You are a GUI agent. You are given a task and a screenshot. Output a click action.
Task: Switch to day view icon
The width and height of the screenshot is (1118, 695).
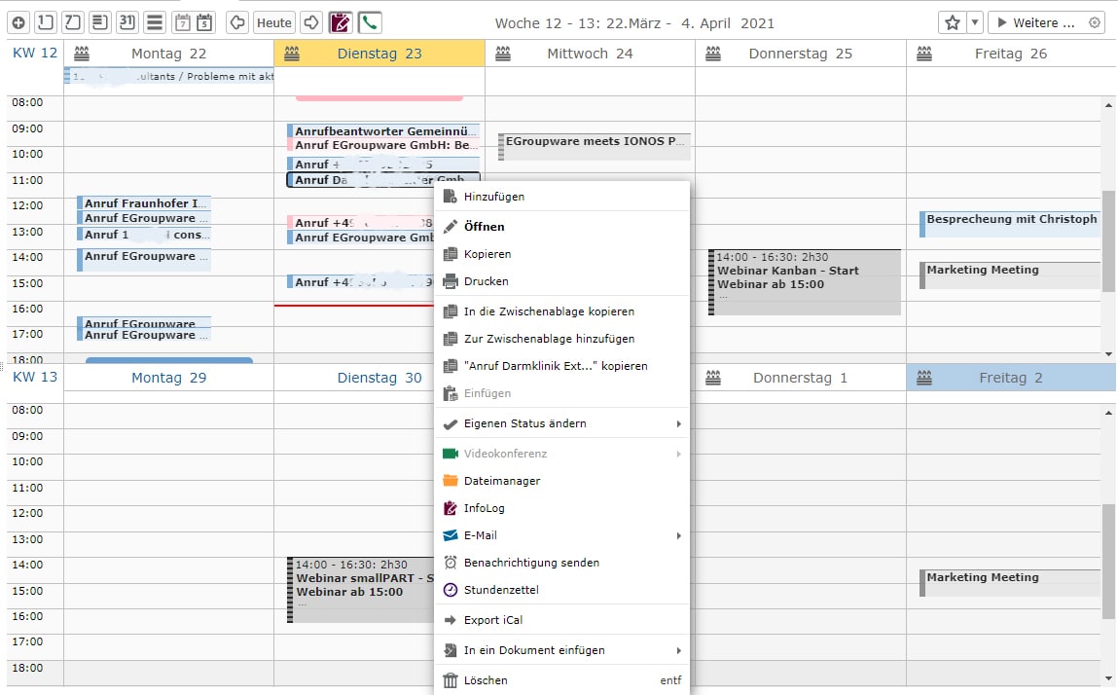pos(46,22)
